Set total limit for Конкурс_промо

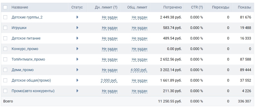click(x=140, y=49)
